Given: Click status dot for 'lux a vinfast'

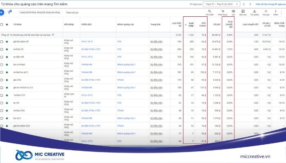Looking at the screenshot, I should 7,64.
